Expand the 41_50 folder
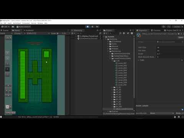Viewport: 184px width, 138px height. [112, 95]
